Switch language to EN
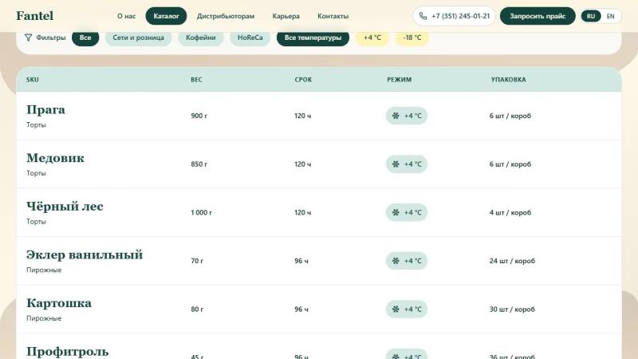The height and width of the screenshot is (359, 638). (610, 16)
